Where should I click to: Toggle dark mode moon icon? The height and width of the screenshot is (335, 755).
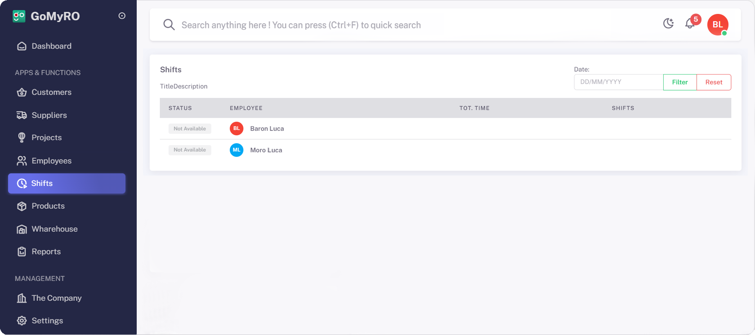[x=668, y=23]
